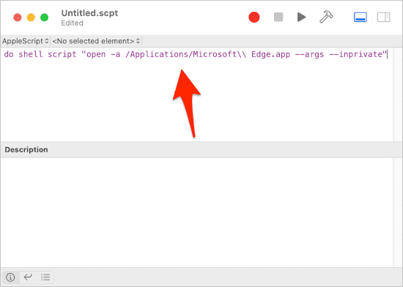Close the window with red button

(18, 18)
